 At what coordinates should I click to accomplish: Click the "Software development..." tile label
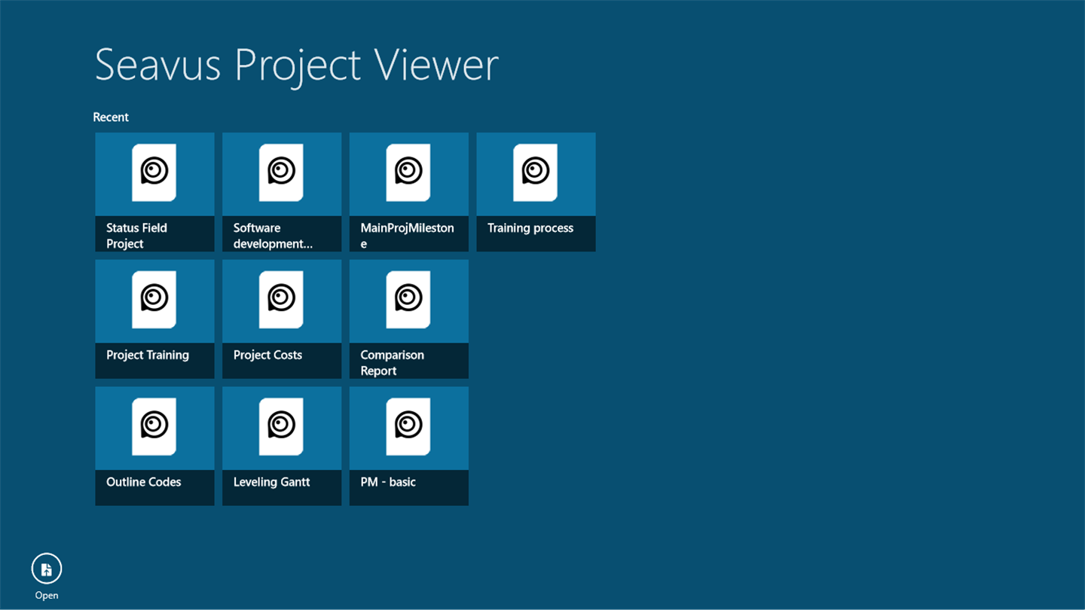point(273,236)
